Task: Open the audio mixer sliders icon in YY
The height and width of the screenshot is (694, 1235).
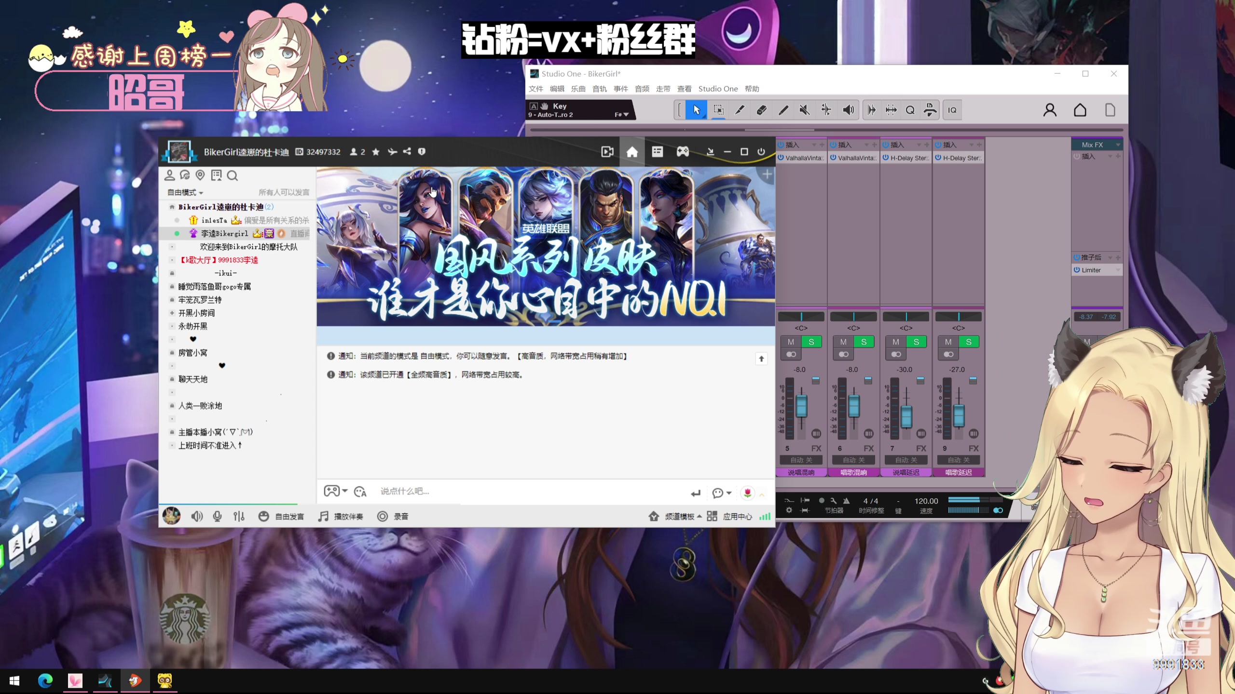Action: 239,517
